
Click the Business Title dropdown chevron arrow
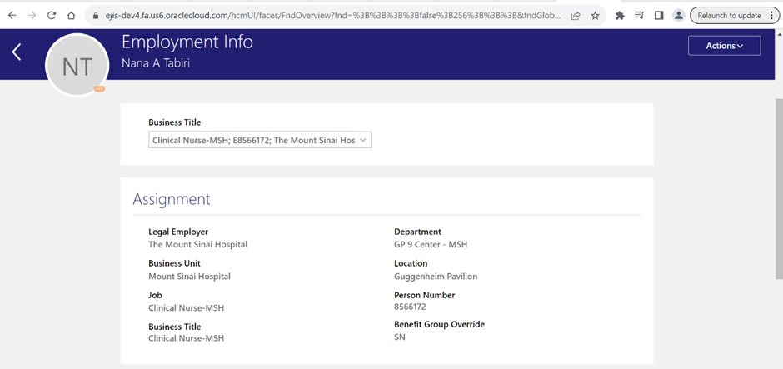pos(363,140)
